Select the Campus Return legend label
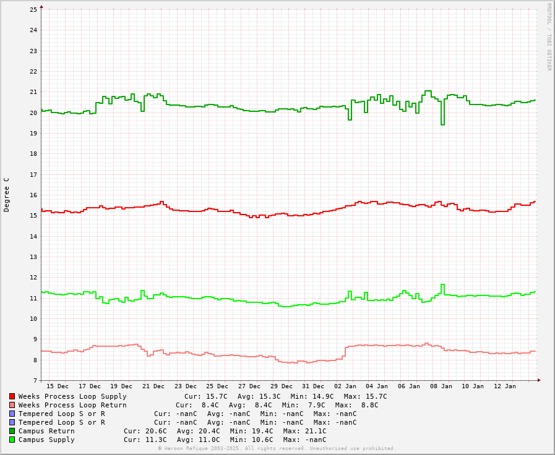 pos(46,431)
